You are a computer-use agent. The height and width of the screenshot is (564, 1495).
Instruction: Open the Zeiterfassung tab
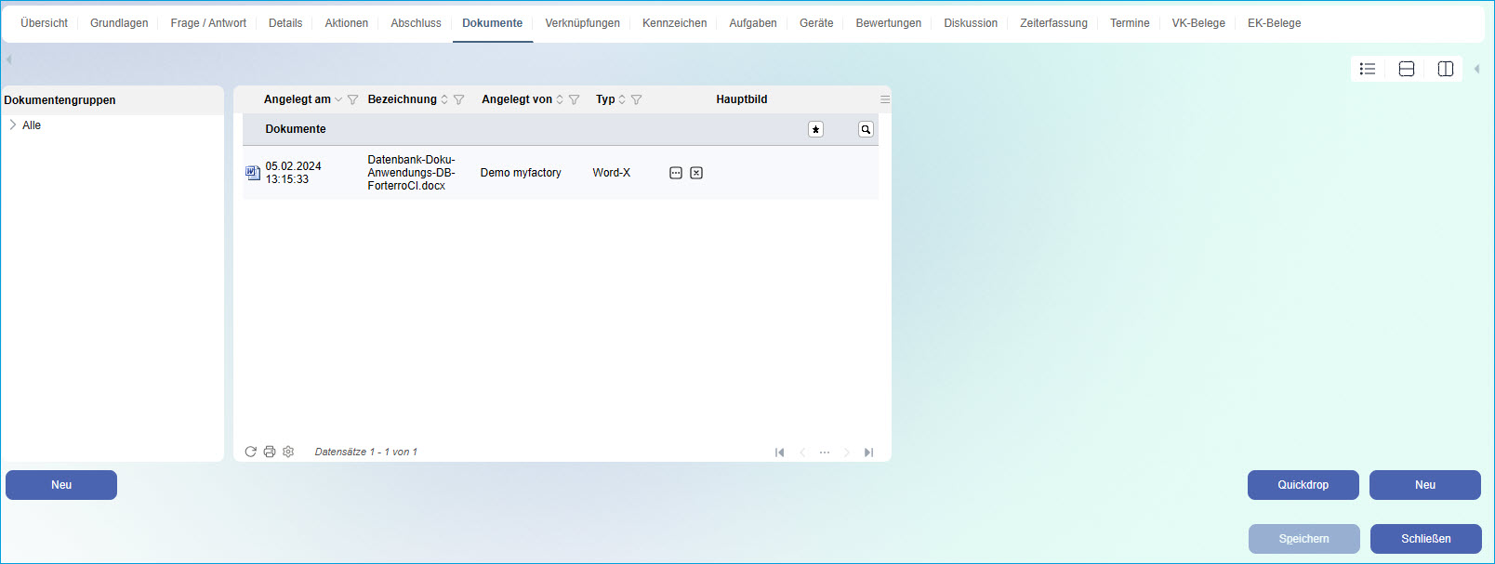1053,23
